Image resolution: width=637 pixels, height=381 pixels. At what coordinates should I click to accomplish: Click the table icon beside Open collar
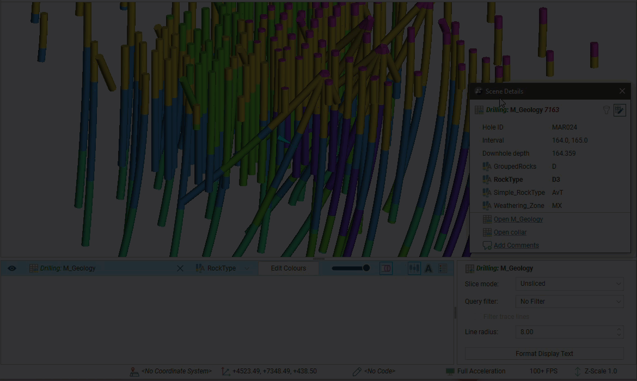click(x=487, y=232)
